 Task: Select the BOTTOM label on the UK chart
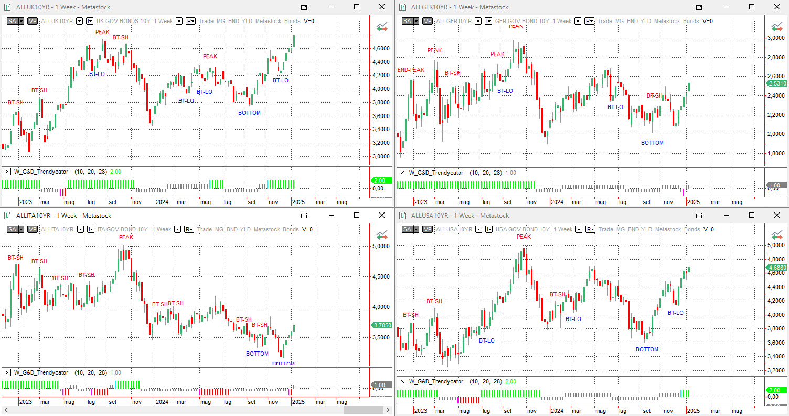coord(249,113)
